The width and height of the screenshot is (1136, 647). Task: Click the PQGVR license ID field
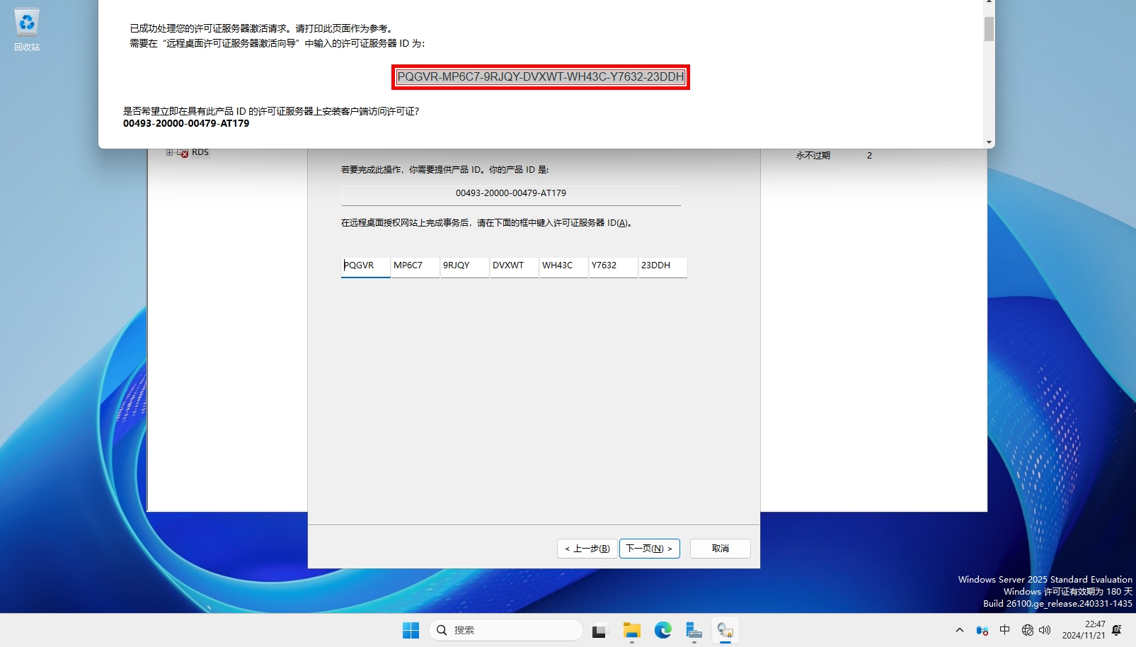(365, 266)
